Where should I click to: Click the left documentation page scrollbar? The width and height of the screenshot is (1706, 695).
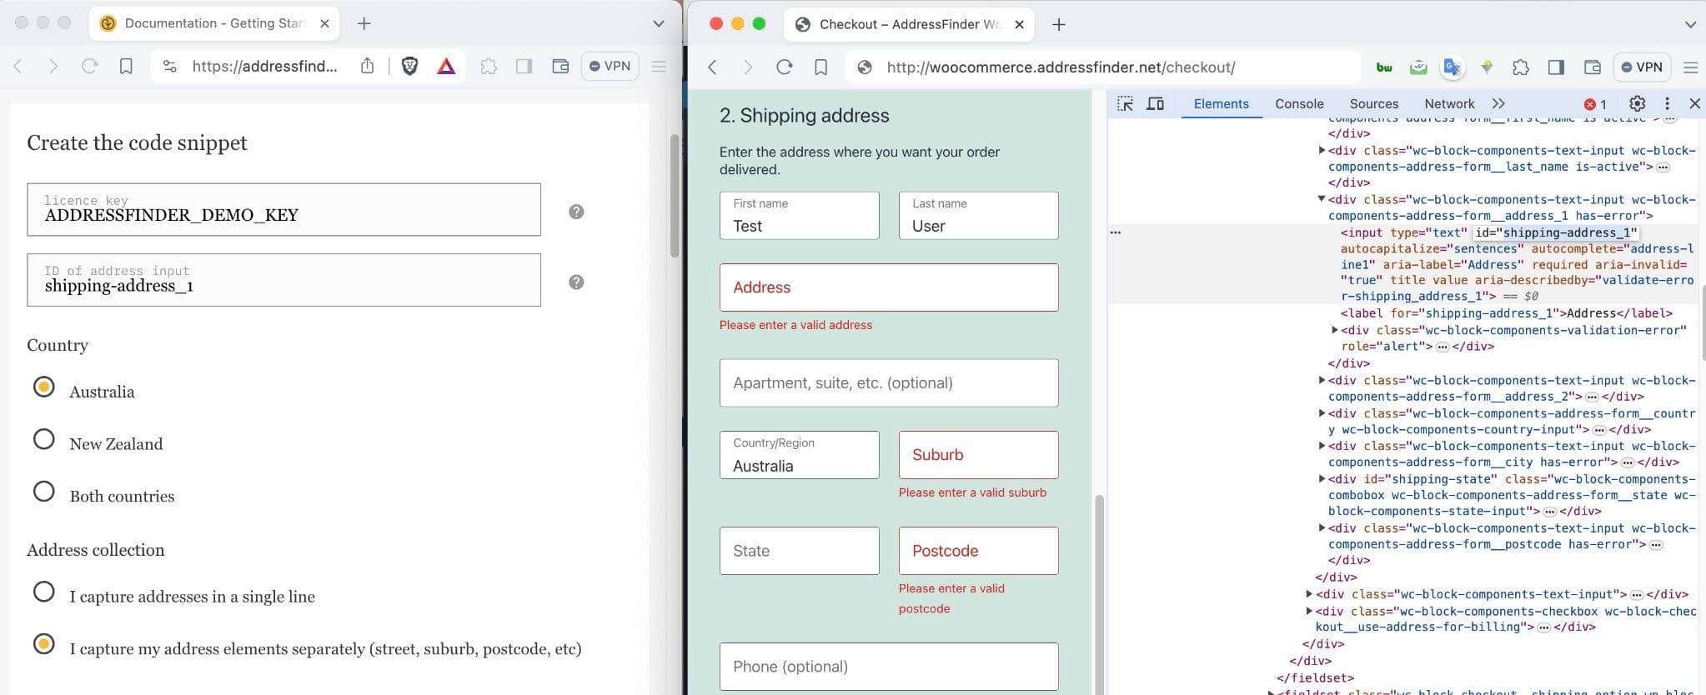coord(675,196)
